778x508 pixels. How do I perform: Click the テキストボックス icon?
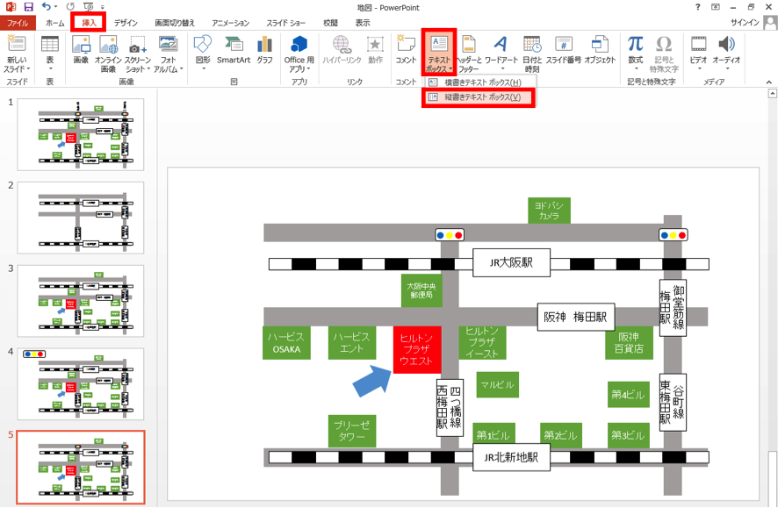coord(439,44)
